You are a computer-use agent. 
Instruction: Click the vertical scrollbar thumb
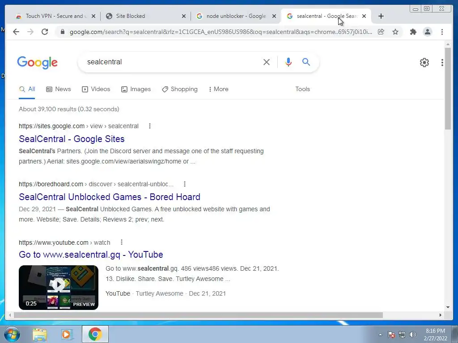pyautogui.click(x=448, y=88)
